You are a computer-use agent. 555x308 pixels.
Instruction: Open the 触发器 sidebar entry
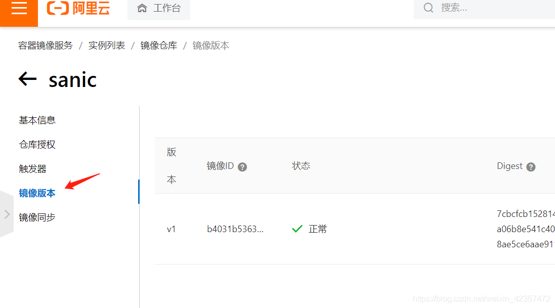pyautogui.click(x=32, y=168)
